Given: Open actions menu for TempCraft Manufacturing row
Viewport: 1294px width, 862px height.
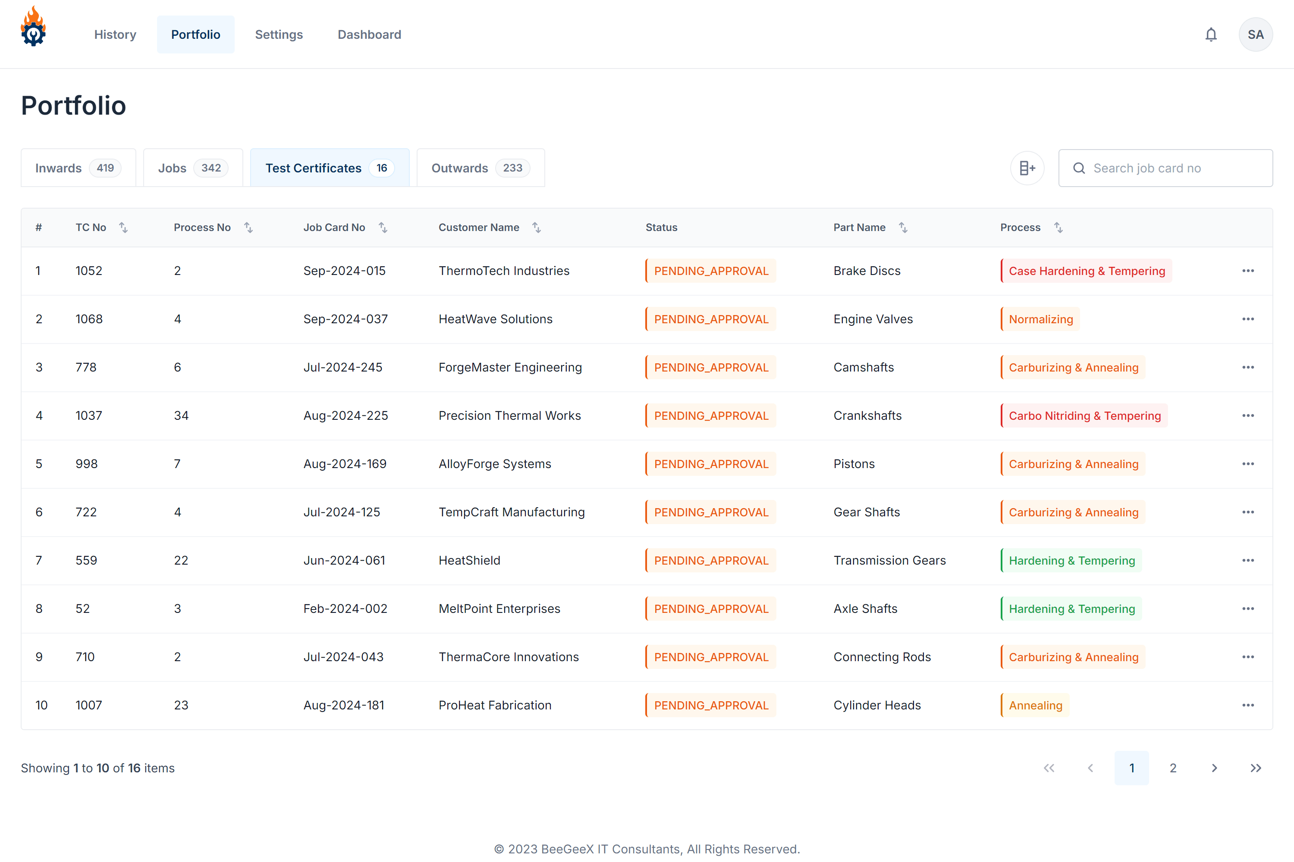Looking at the screenshot, I should click(1248, 512).
